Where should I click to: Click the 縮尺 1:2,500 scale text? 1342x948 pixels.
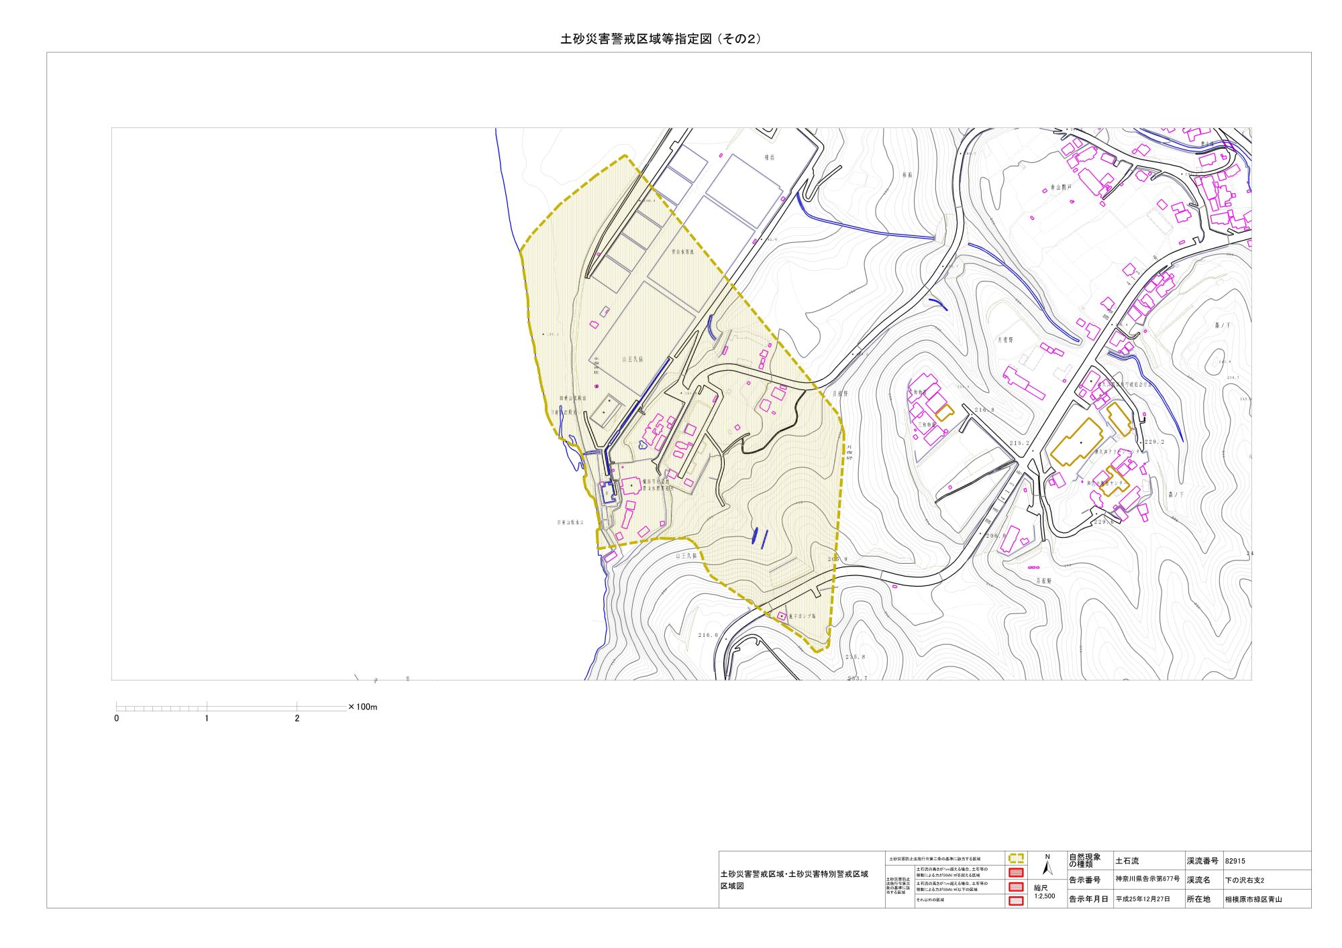[x=1044, y=892]
